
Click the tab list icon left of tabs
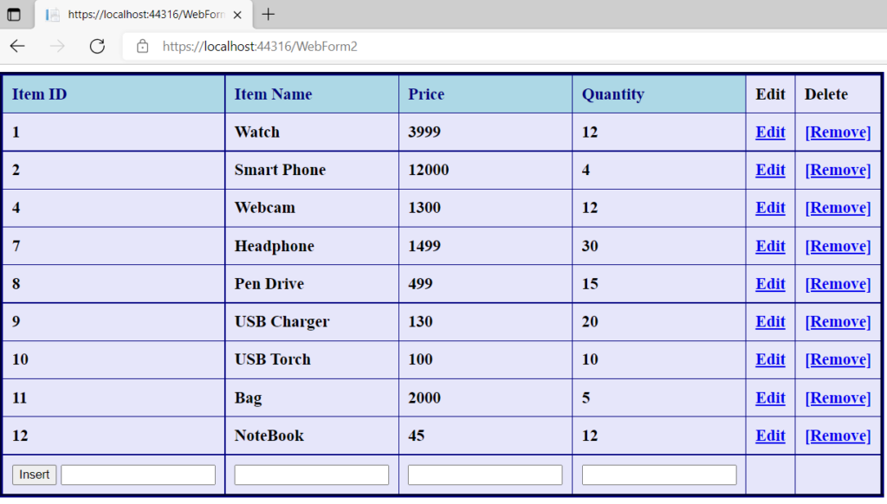(12, 14)
